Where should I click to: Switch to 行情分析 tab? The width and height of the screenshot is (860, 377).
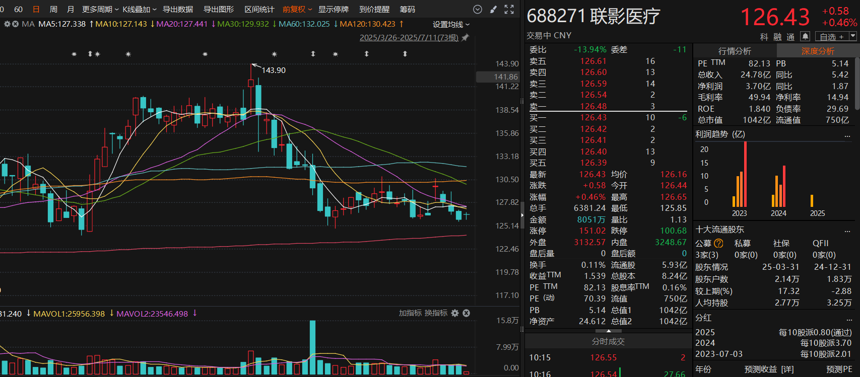(735, 51)
